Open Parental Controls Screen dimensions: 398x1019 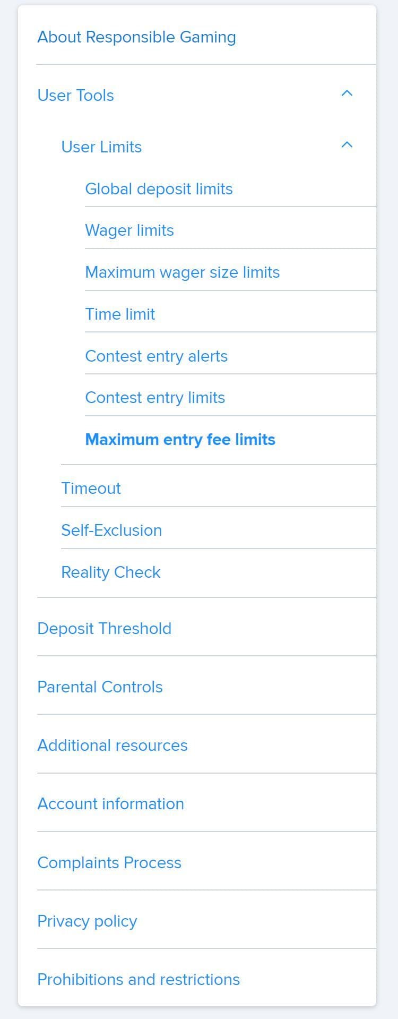(100, 687)
